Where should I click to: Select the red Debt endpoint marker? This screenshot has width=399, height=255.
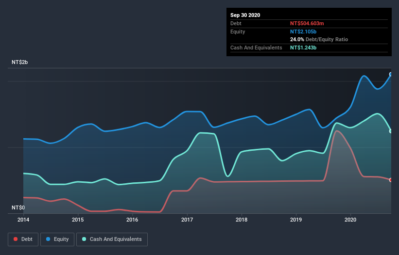[x=391, y=180]
